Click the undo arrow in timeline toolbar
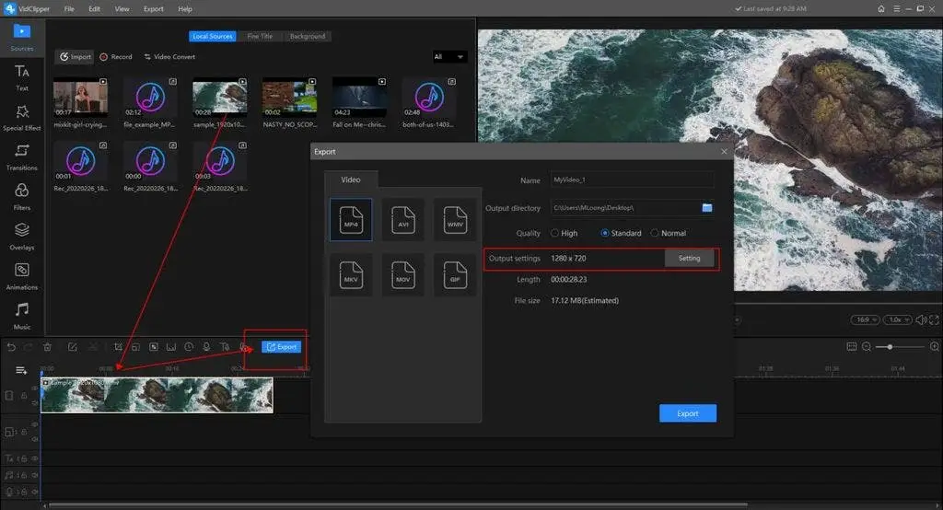Screen dimensions: 943x510 [x=11, y=347]
